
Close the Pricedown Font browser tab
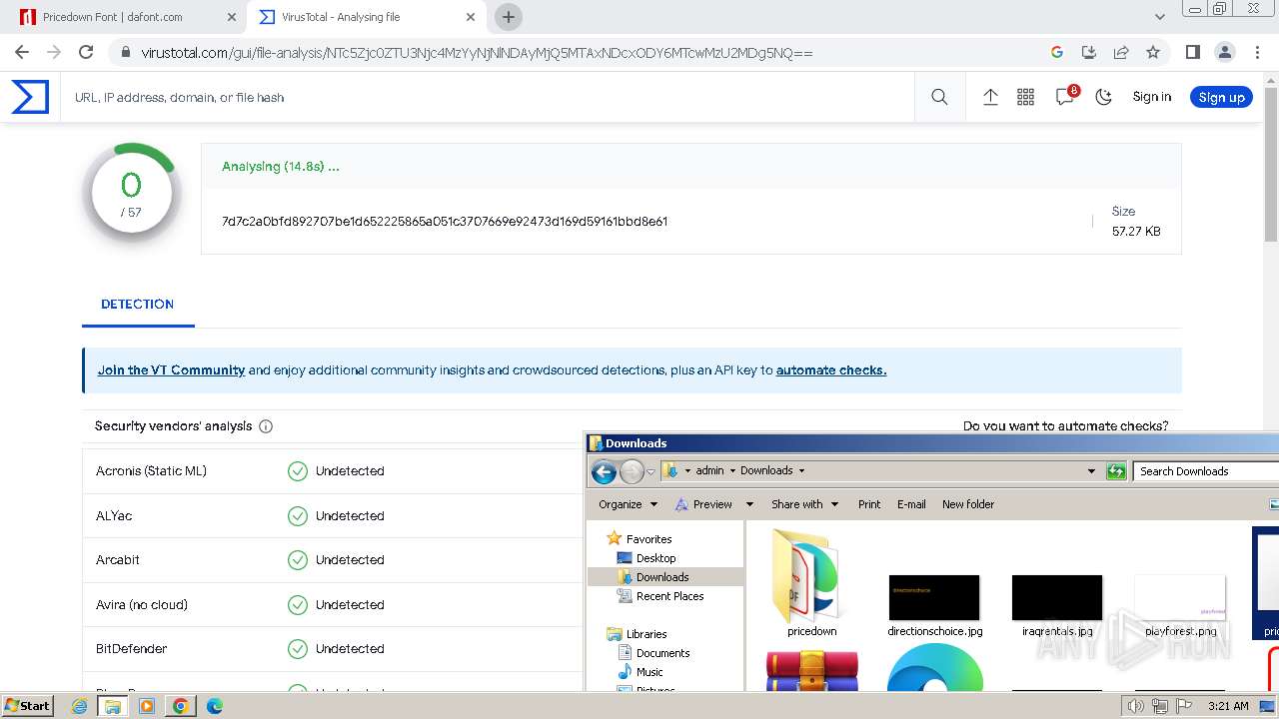coord(231,17)
